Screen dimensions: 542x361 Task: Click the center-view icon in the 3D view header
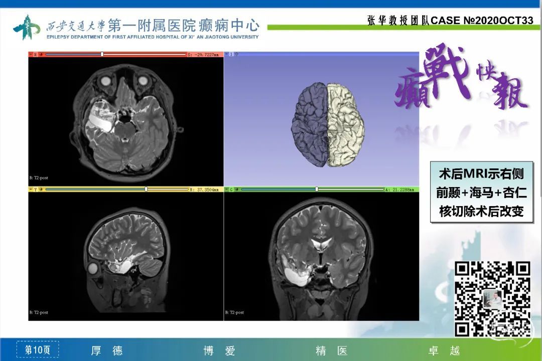[x=236, y=54]
